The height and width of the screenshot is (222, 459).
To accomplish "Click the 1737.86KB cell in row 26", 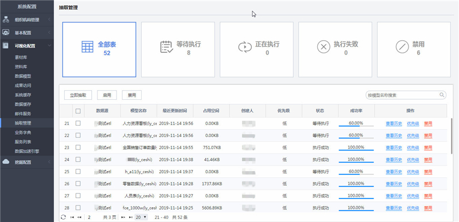I will tap(212, 184).
